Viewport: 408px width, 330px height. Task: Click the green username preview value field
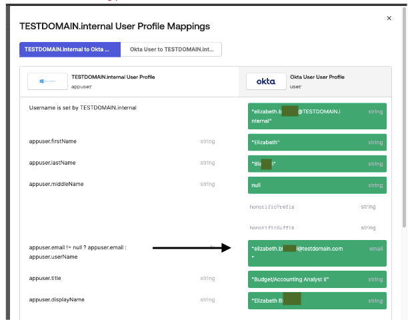pyautogui.click(x=316, y=116)
